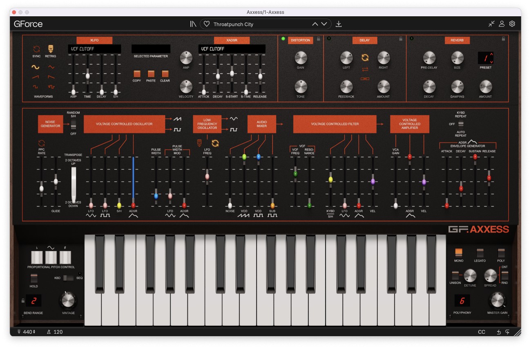Screen dimensions: 531x348
Task: Enable the LEGATO switch
Action: [x=480, y=253]
